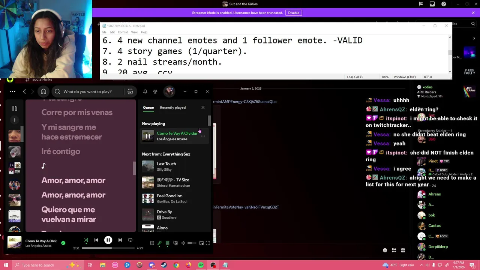The width and height of the screenshot is (480, 270).
Task: Disable Streamer Mode in Discord banner
Action: click(x=294, y=13)
